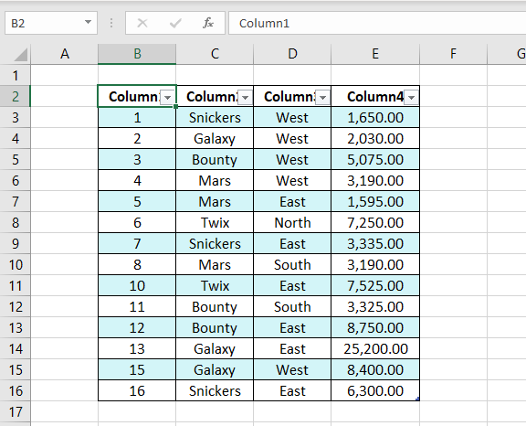This screenshot has height=426, width=526.
Task: Click the Column3 header cell
Action: click(292, 96)
